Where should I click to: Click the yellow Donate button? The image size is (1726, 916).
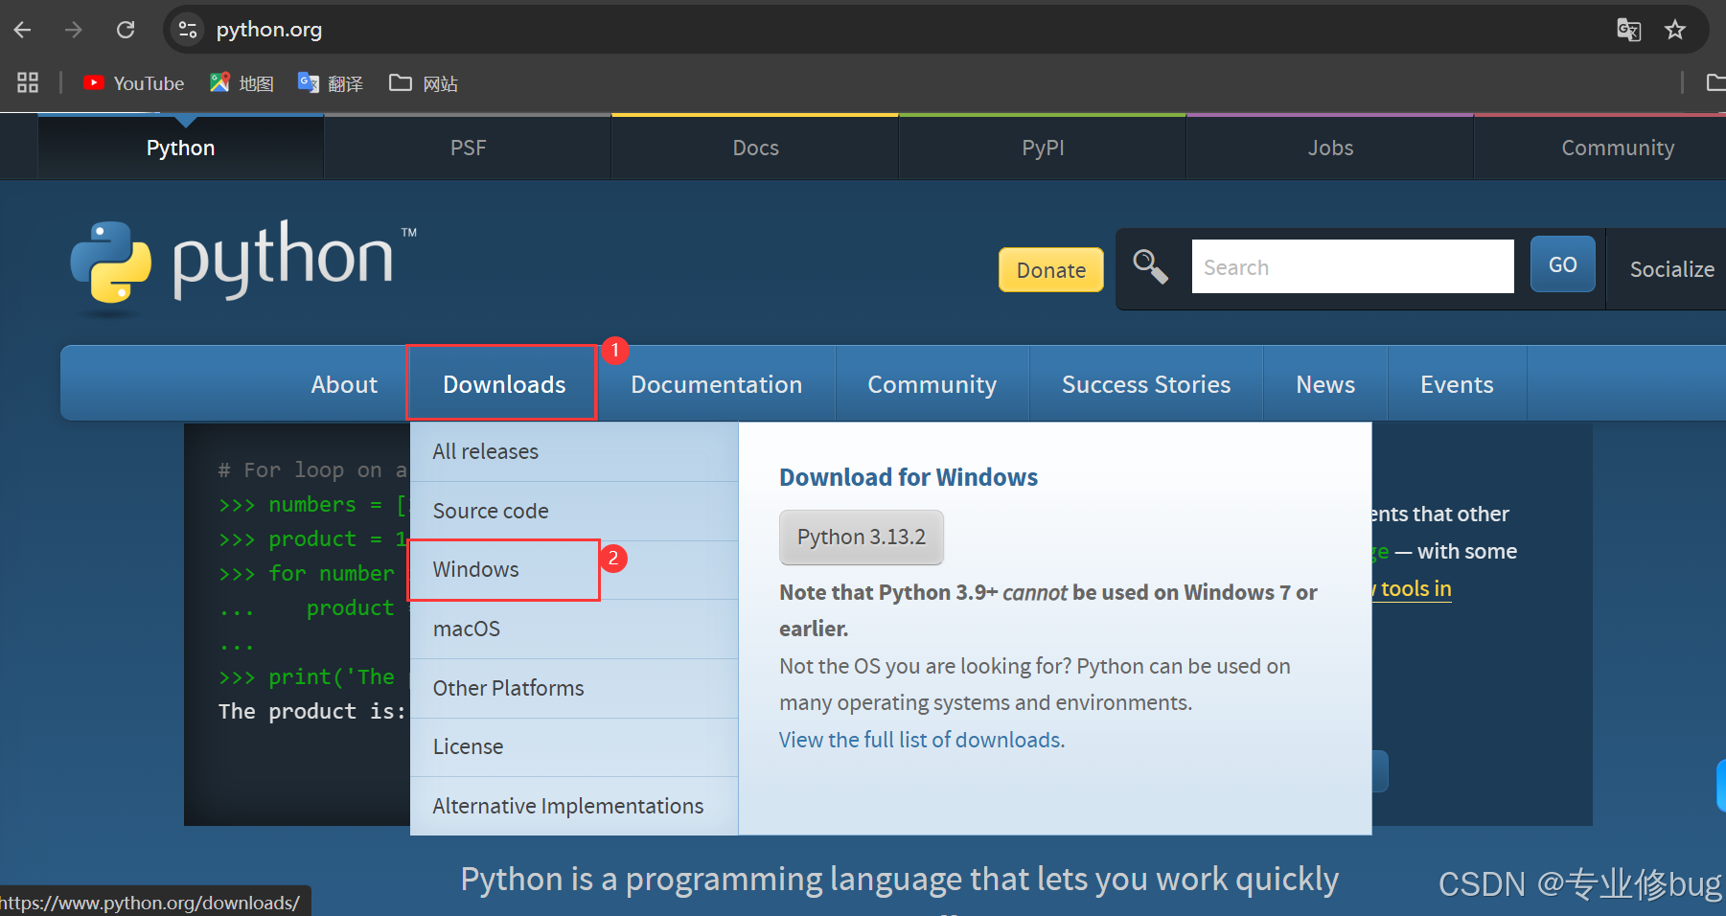pyautogui.click(x=1050, y=270)
